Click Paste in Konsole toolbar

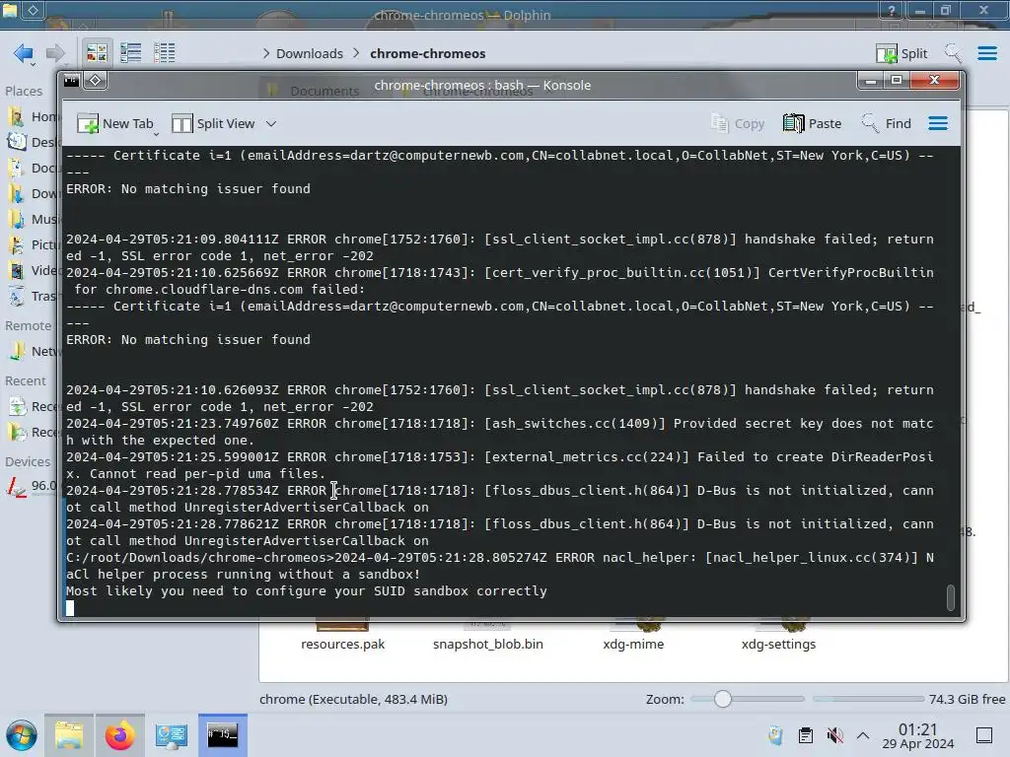click(x=813, y=123)
